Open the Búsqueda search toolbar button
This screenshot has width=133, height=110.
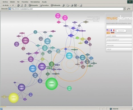(x=33, y=5)
